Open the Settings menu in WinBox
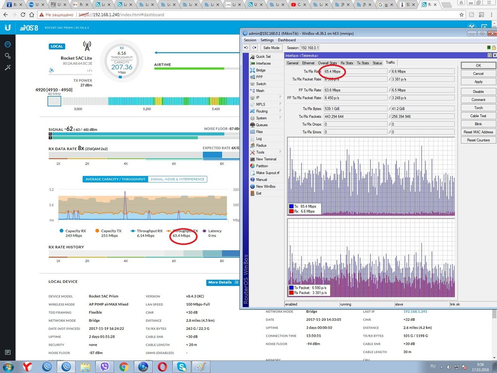This screenshot has width=497, height=373. pos(267,40)
